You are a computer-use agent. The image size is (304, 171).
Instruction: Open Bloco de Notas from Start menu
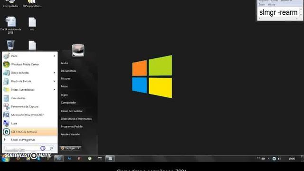pos(29,73)
